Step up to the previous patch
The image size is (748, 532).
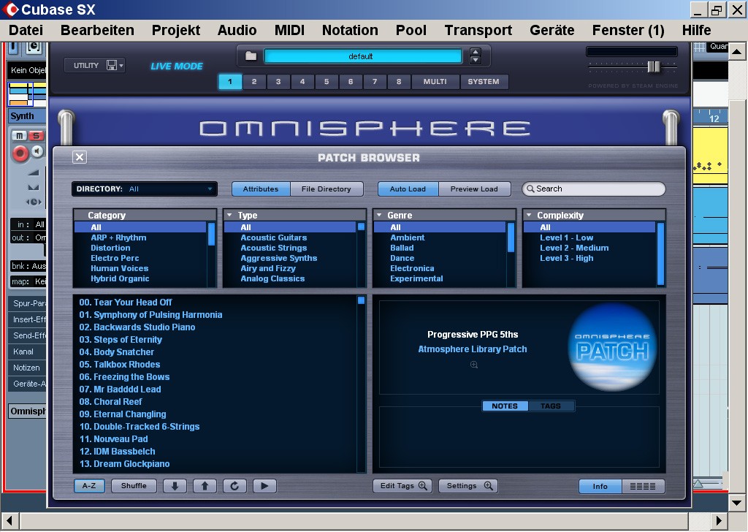point(205,486)
